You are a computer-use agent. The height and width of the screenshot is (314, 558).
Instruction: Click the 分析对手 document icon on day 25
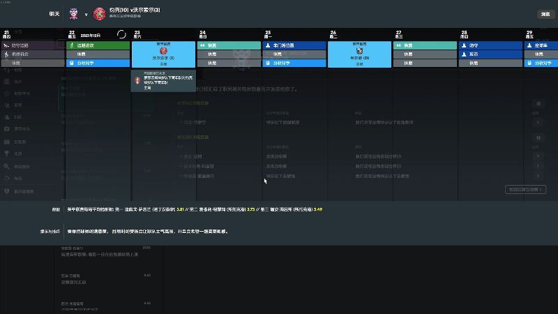268,63
